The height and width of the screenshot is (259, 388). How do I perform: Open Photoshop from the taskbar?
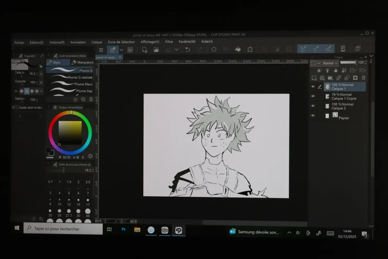pyautogui.click(x=124, y=229)
